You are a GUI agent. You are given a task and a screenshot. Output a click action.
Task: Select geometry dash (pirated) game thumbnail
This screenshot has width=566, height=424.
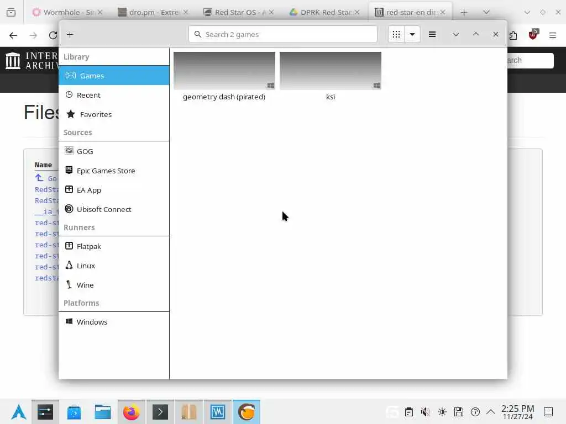pos(224,71)
